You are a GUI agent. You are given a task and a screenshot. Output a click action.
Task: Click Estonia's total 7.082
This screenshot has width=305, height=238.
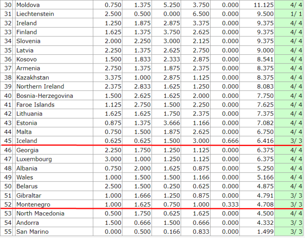265,123
